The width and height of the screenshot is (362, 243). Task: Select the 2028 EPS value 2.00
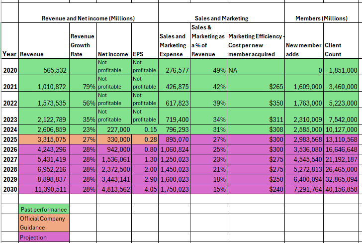[x=145, y=169]
